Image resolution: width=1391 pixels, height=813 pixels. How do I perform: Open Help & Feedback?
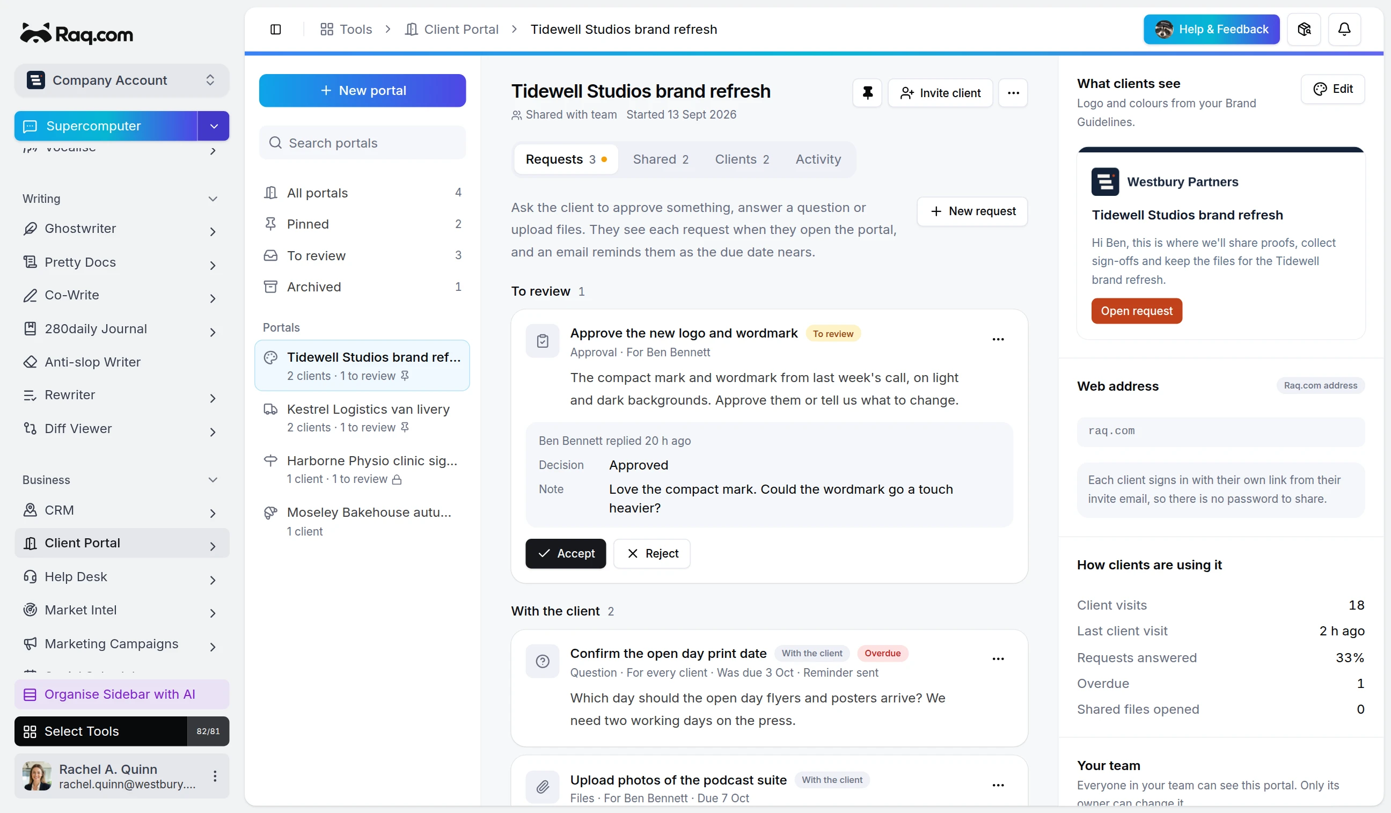pos(1211,30)
